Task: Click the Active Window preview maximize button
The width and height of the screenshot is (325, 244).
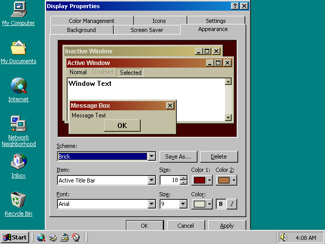Action: pyautogui.click(x=218, y=63)
